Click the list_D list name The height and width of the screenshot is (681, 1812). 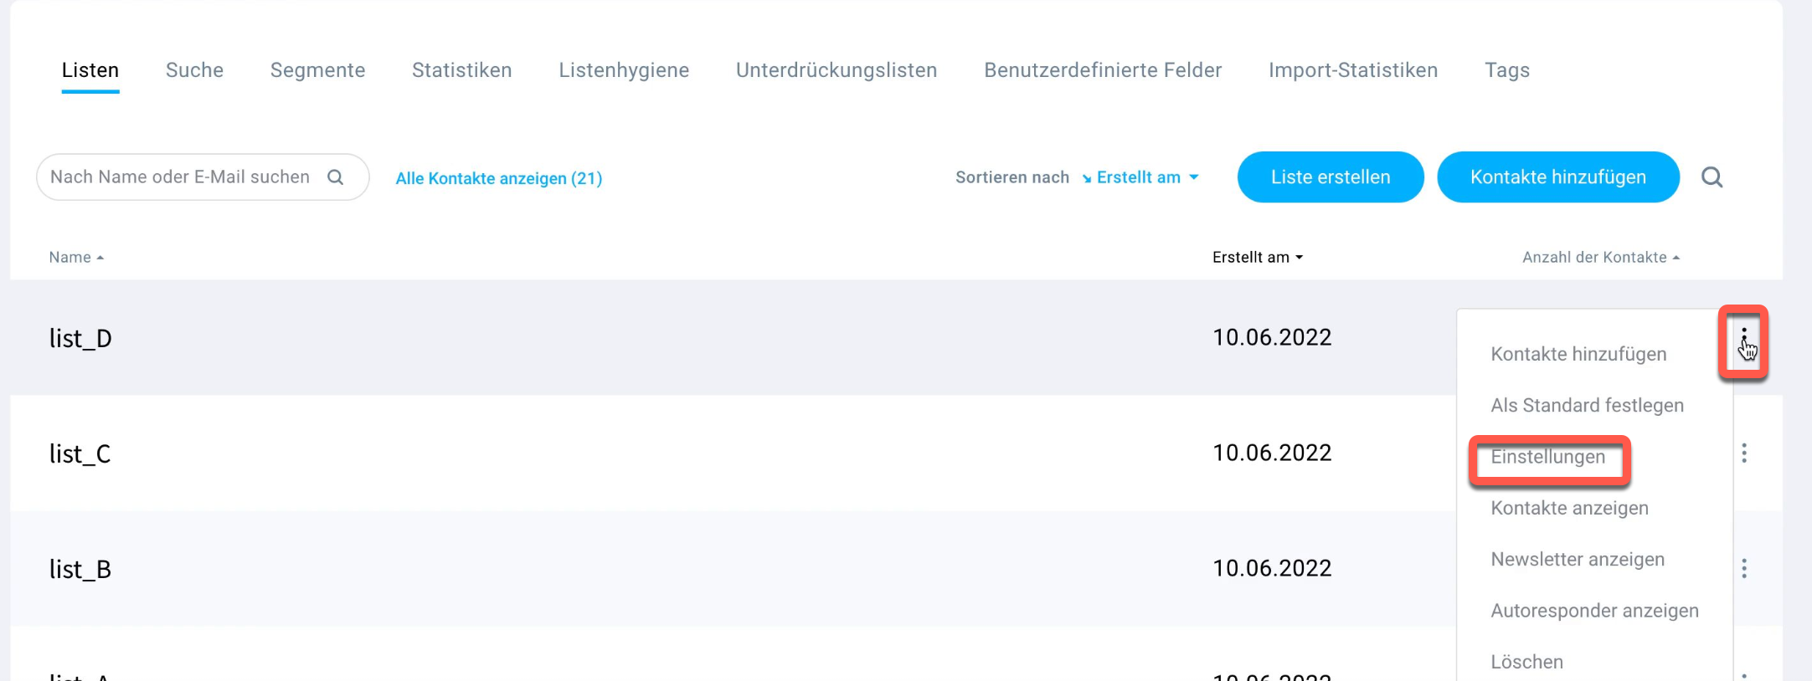(x=80, y=338)
